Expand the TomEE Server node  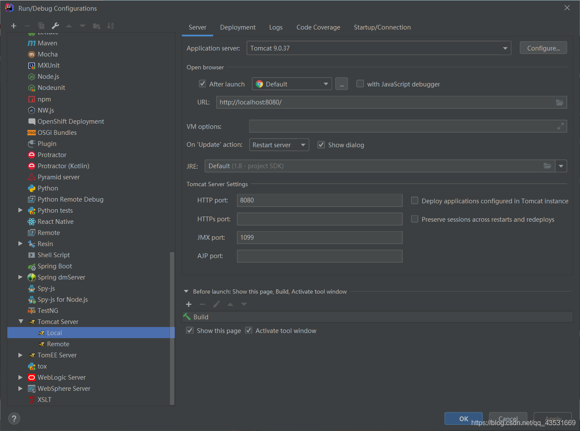(20, 355)
